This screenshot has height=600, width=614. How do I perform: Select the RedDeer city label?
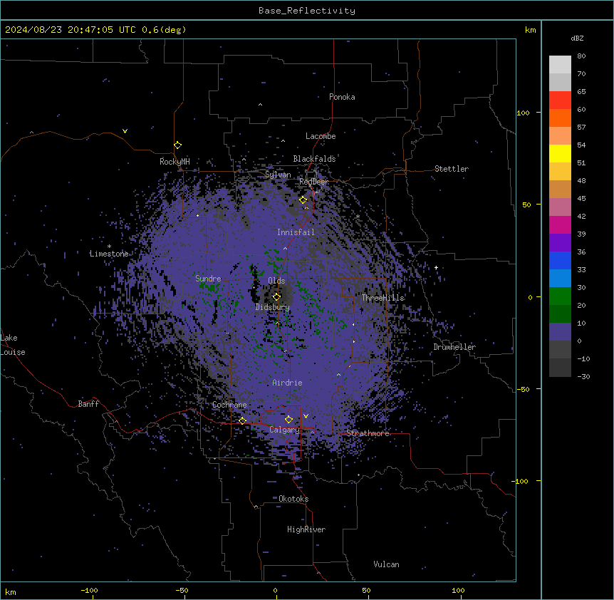point(313,182)
